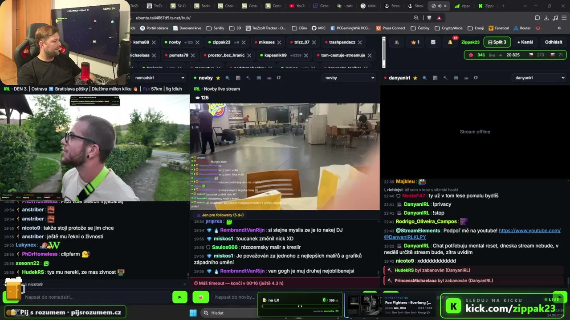Open the Windows Start menu
Image resolution: width=570 pixels, height=320 pixels.
click(193, 313)
